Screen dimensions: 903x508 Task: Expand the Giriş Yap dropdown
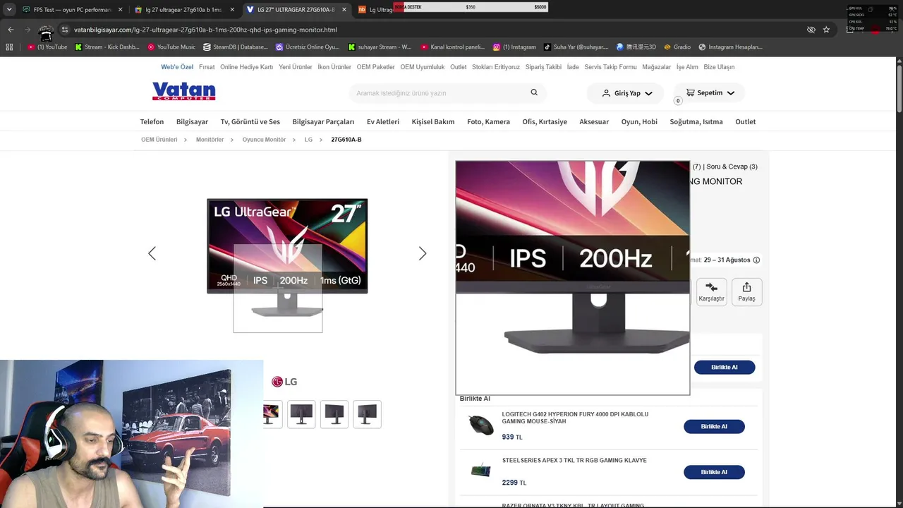click(x=648, y=93)
